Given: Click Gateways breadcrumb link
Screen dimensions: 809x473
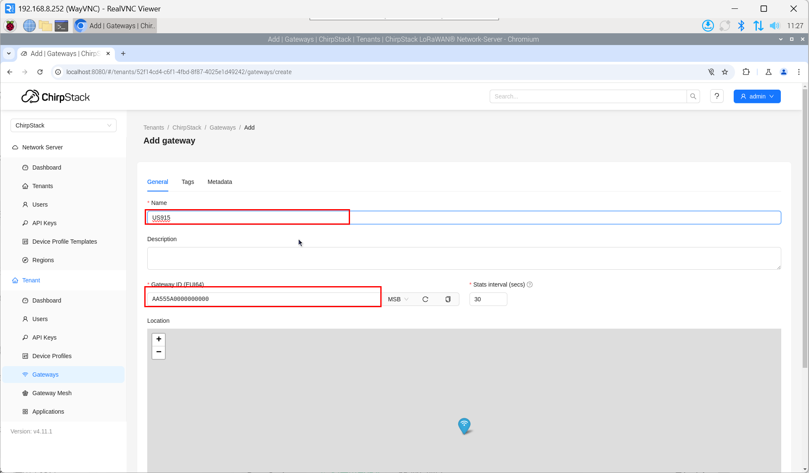Looking at the screenshot, I should [x=223, y=128].
